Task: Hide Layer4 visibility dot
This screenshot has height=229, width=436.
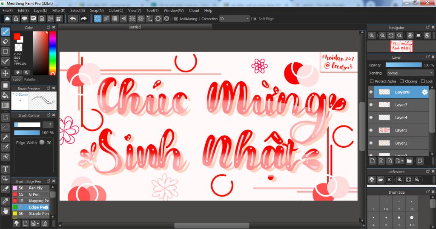Action: coord(371,117)
